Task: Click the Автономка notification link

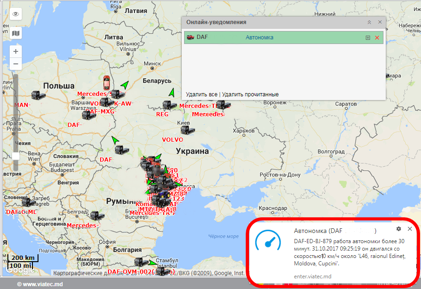Action: coord(259,38)
